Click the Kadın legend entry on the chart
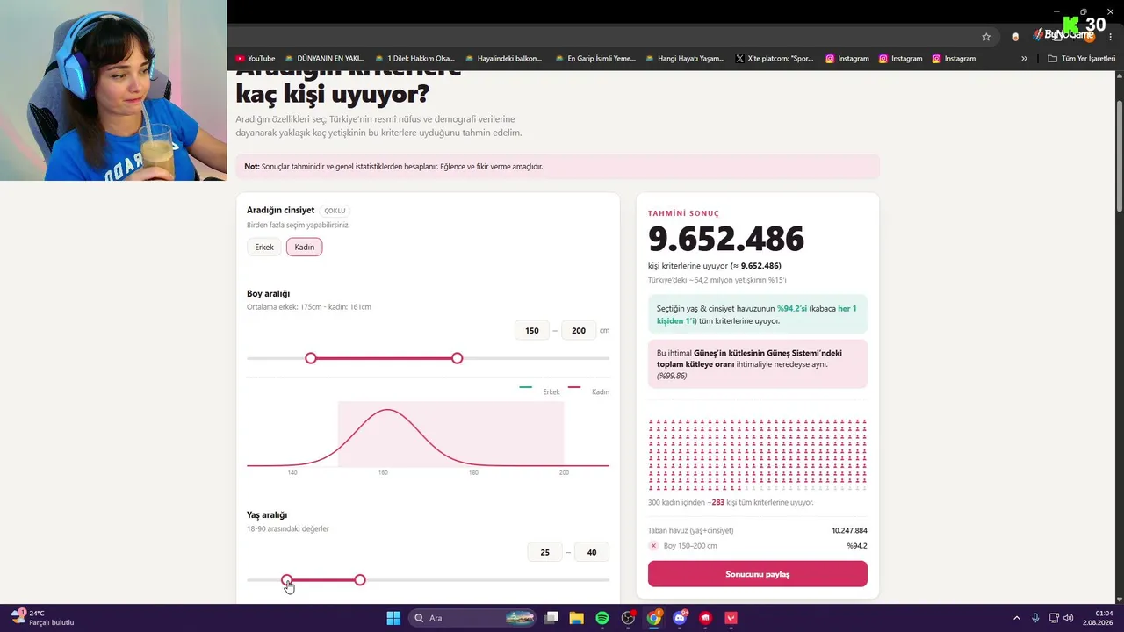The image size is (1124, 632). [589, 391]
